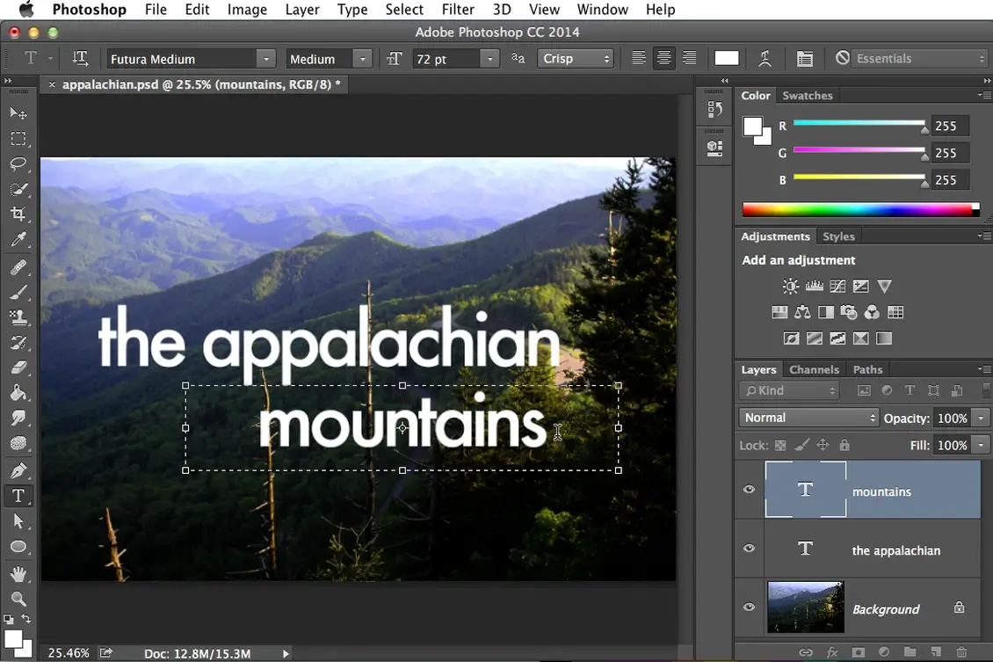Hide the Background layer
This screenshot has width=993, height=662.
tap(749, 607)
